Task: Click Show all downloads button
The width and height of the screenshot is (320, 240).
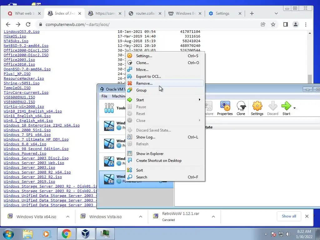Action: (x=289, y=216)
